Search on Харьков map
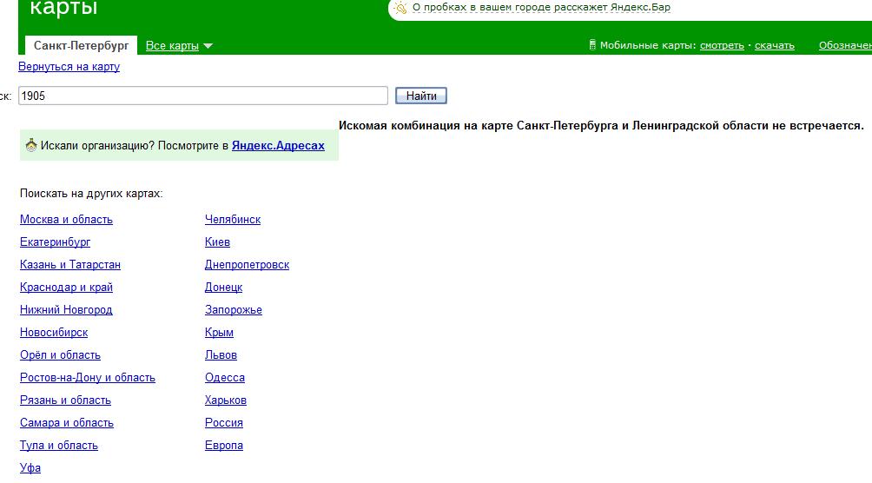The image size is (872, 483). pos(225,400)
